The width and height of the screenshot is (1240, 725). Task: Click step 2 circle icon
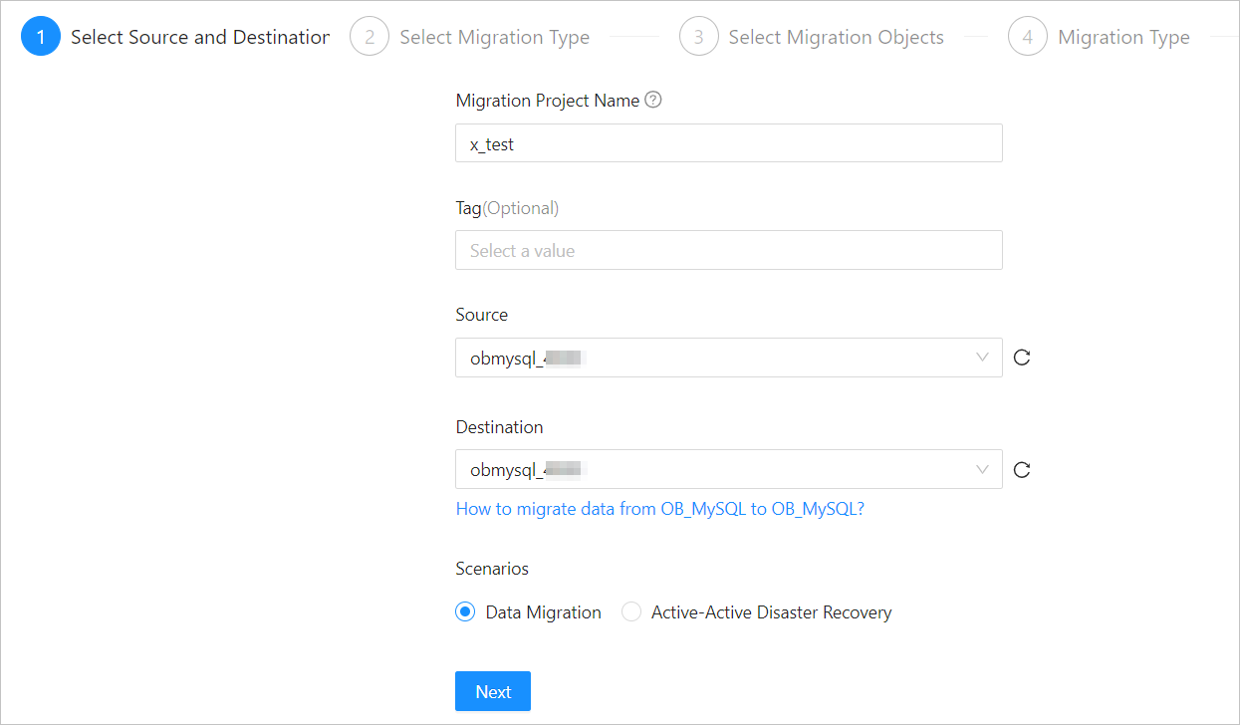[x=370, y=37]
